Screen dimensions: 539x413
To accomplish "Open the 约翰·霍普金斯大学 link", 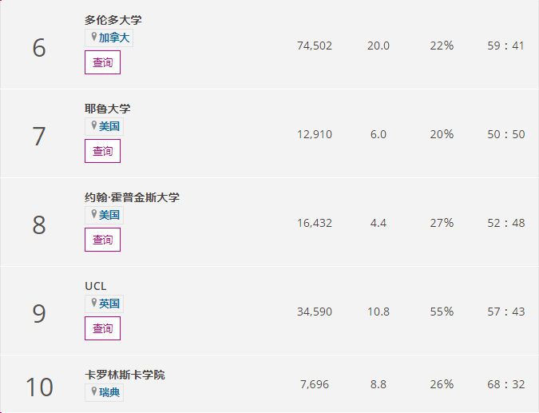I will coord(132,197).
